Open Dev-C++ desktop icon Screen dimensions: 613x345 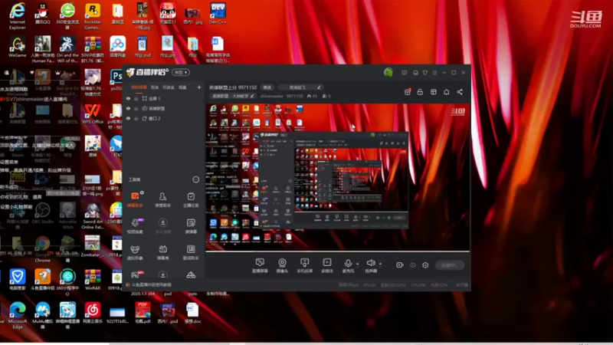[x=218, y=13]
